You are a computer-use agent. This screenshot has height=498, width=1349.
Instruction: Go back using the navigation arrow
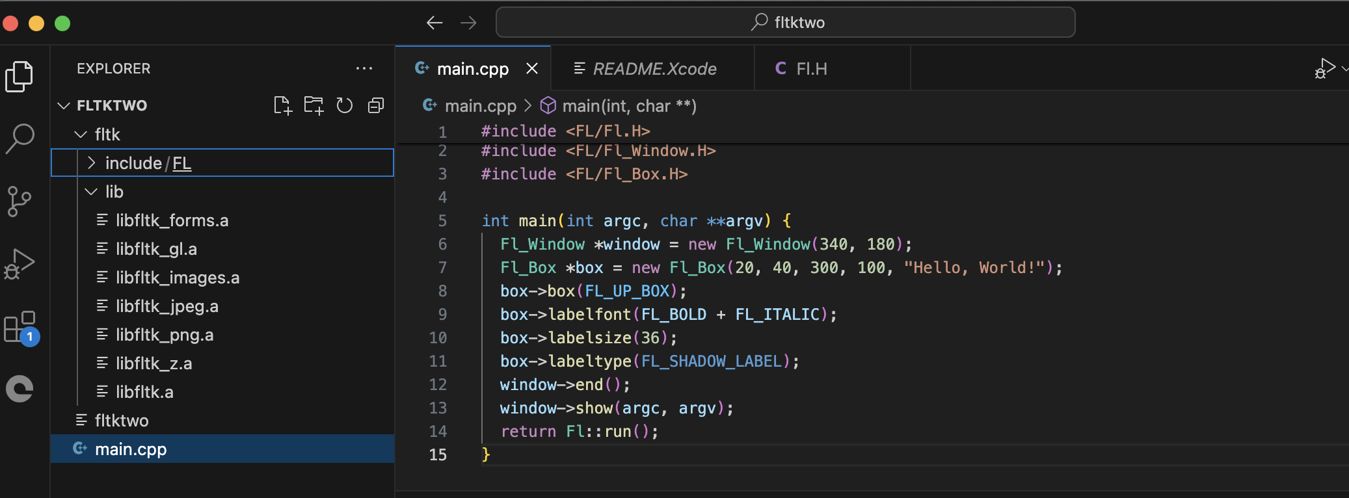(434, 23)
